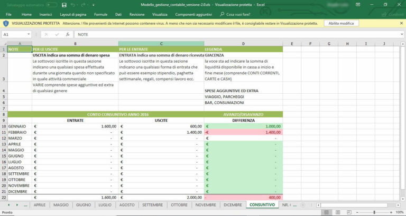Click the Select All corner triangle
Image resolution: width=406 pixels, height=216 pixels.
coord(4,44)
